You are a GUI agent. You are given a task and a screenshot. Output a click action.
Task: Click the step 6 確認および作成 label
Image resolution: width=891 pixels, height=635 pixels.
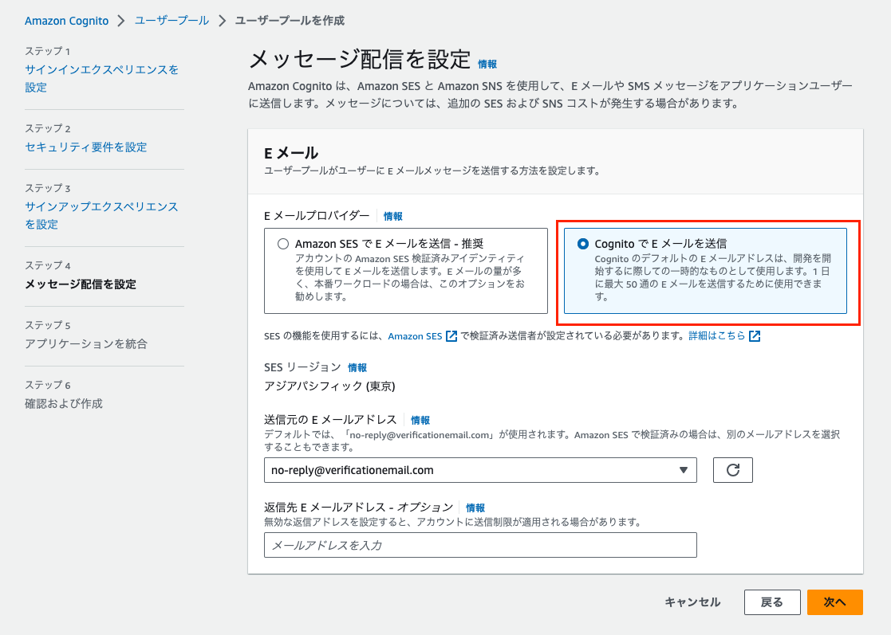64,403
